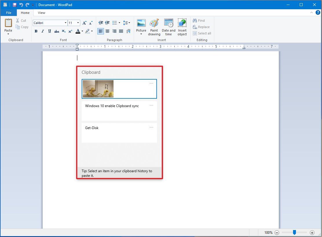Expand the font color dropdown arrow
The width and height of the screenshot is (322, 237).
tap(83, 31)
